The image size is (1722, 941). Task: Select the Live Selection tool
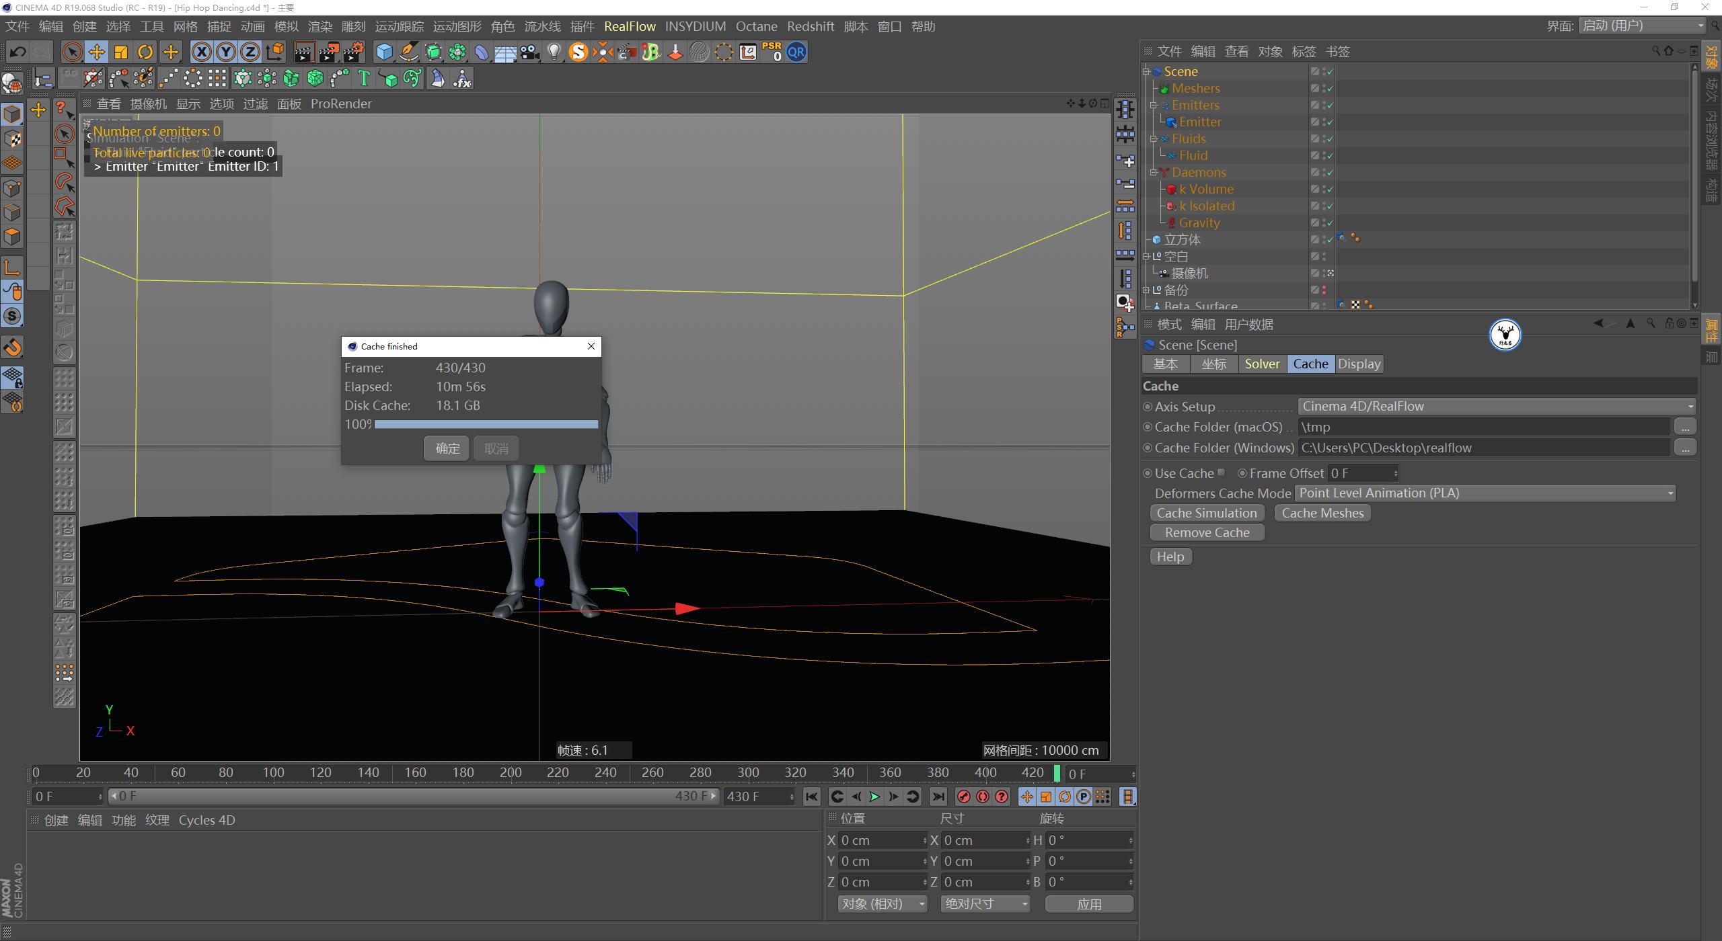point(72,52)
